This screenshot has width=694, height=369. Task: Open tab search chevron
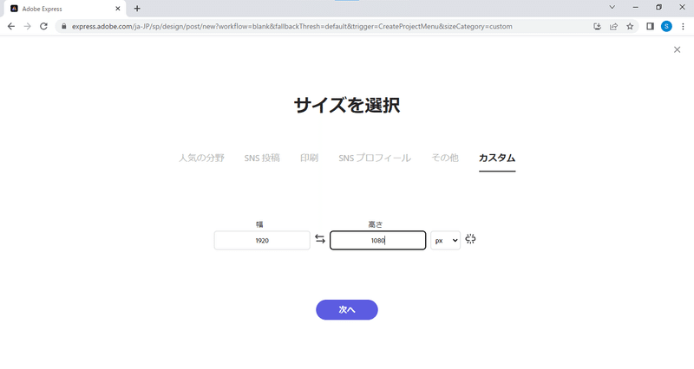(612, 7)
